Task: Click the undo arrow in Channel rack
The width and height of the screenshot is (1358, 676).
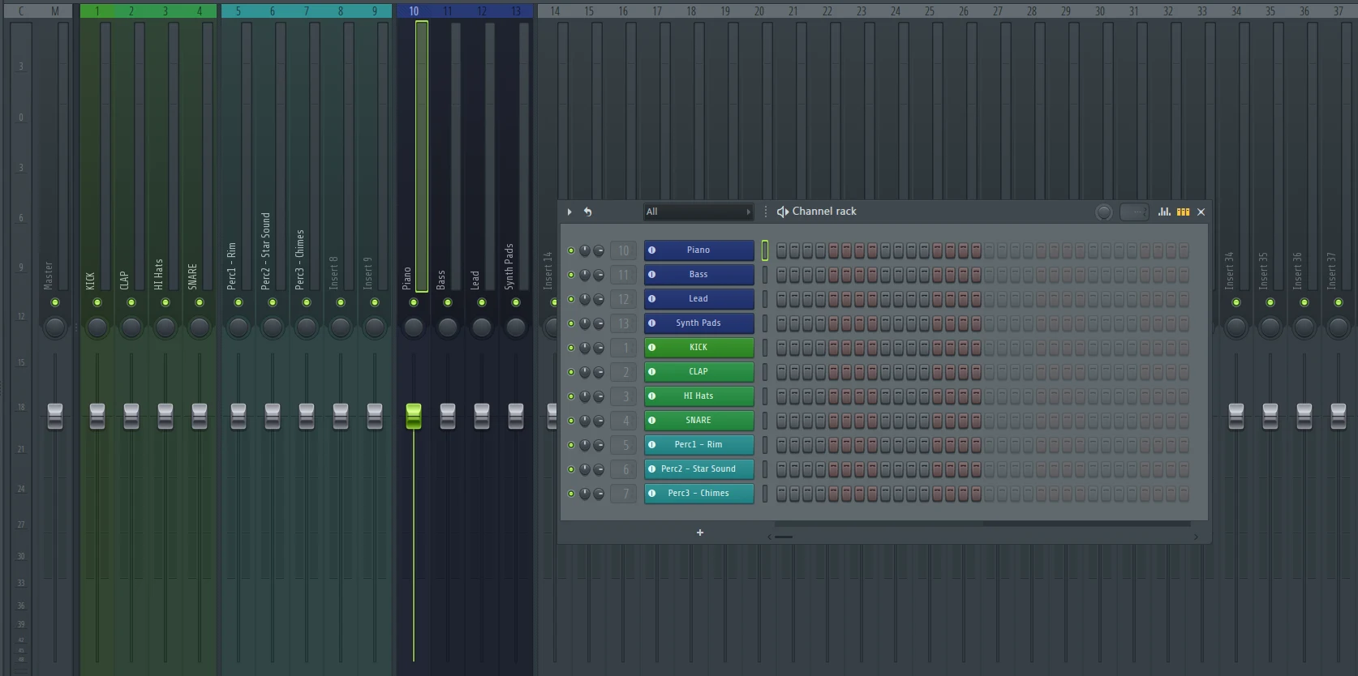Action: point(587,212)
